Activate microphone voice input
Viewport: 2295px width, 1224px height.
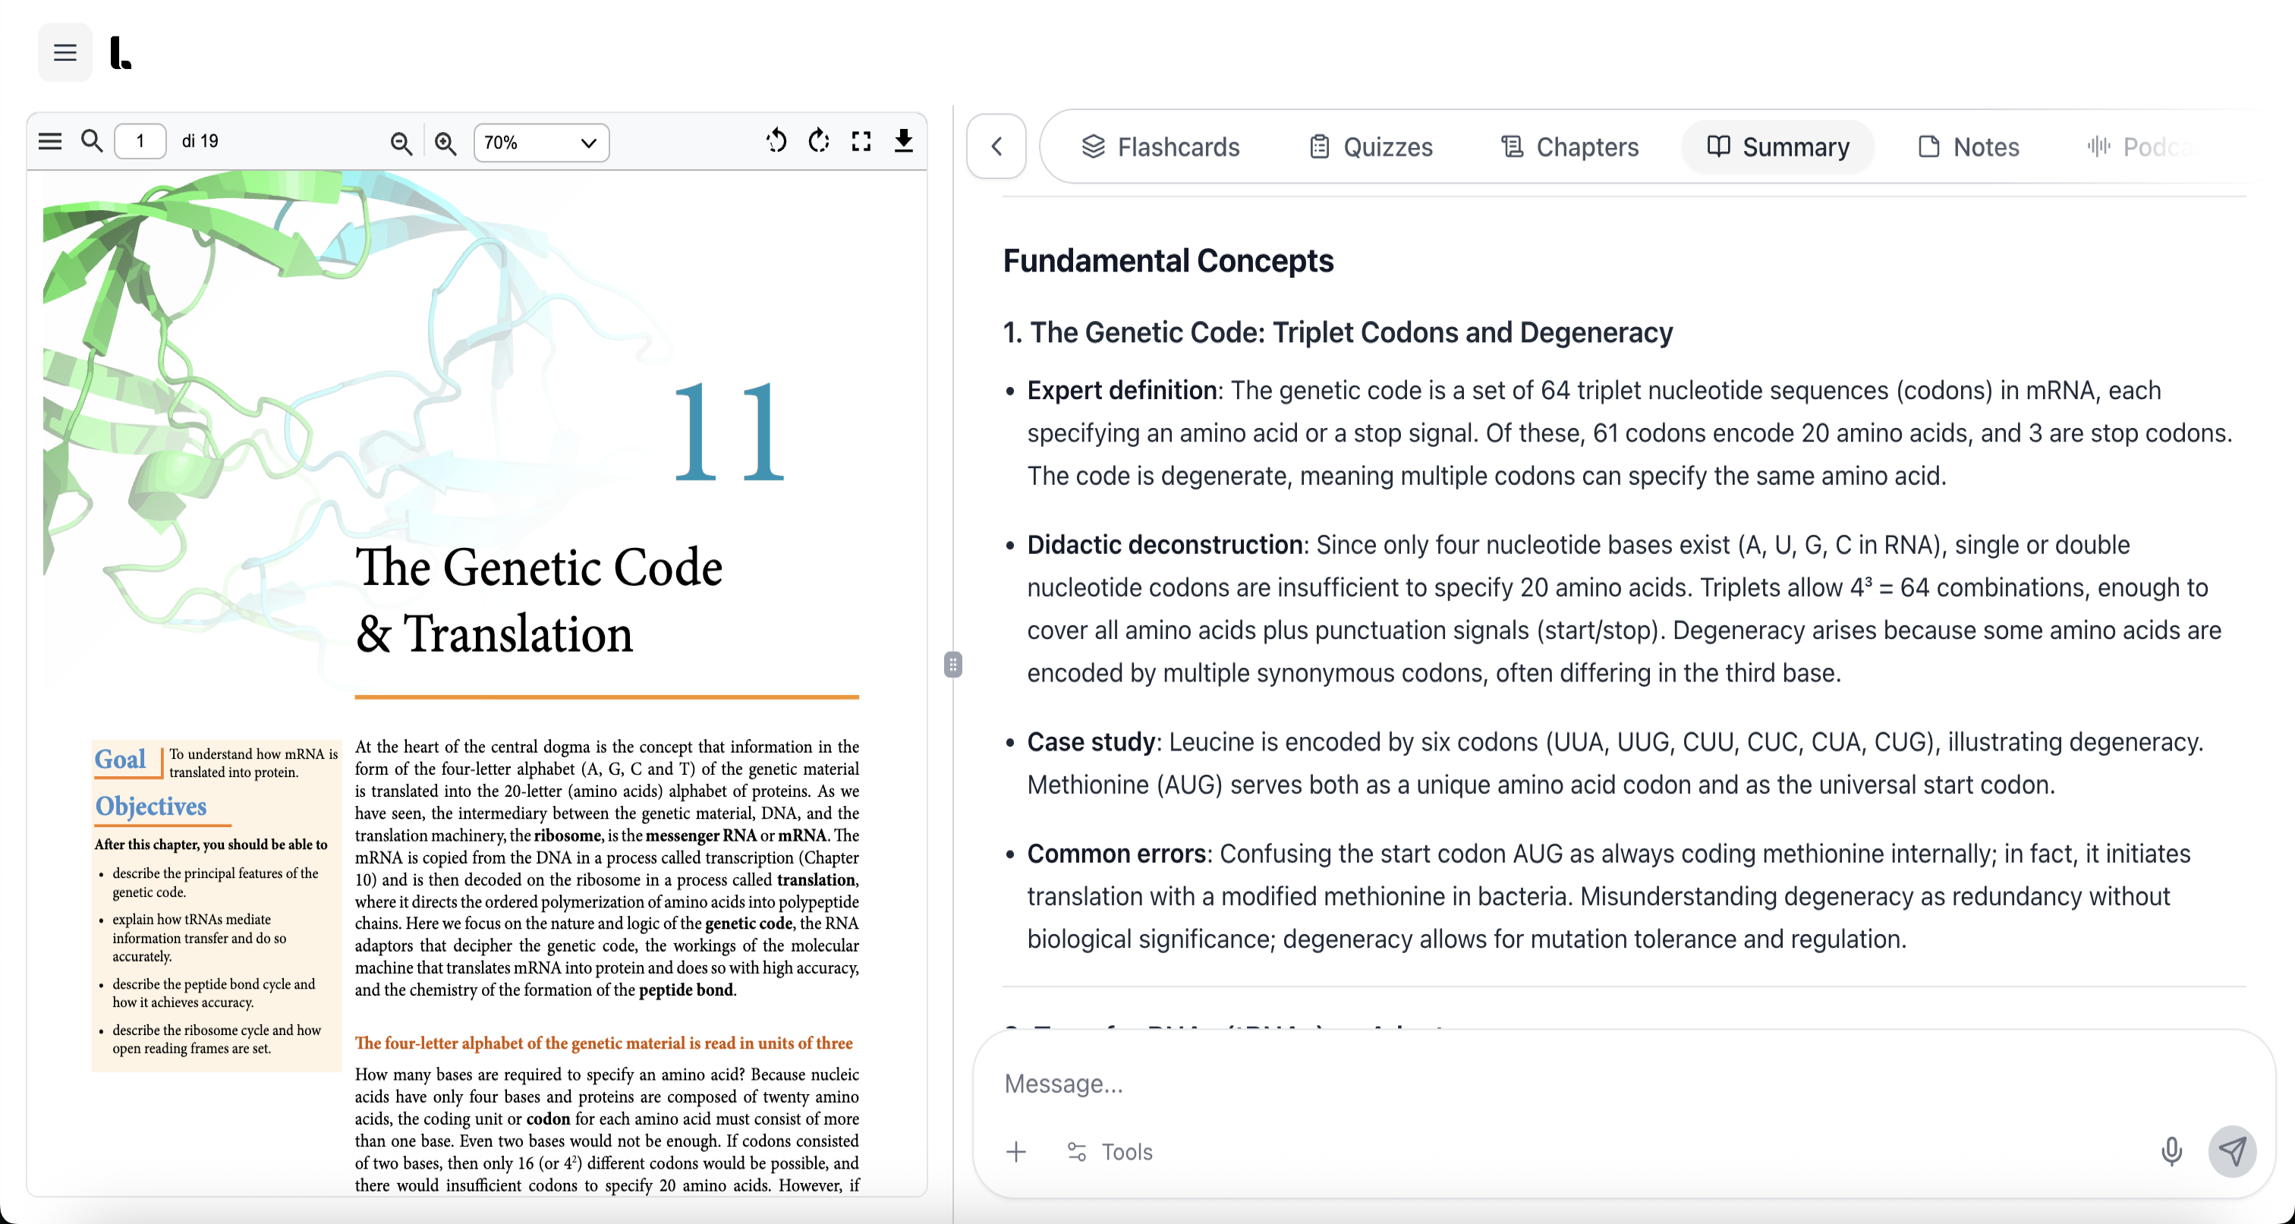[2171, 1151]
